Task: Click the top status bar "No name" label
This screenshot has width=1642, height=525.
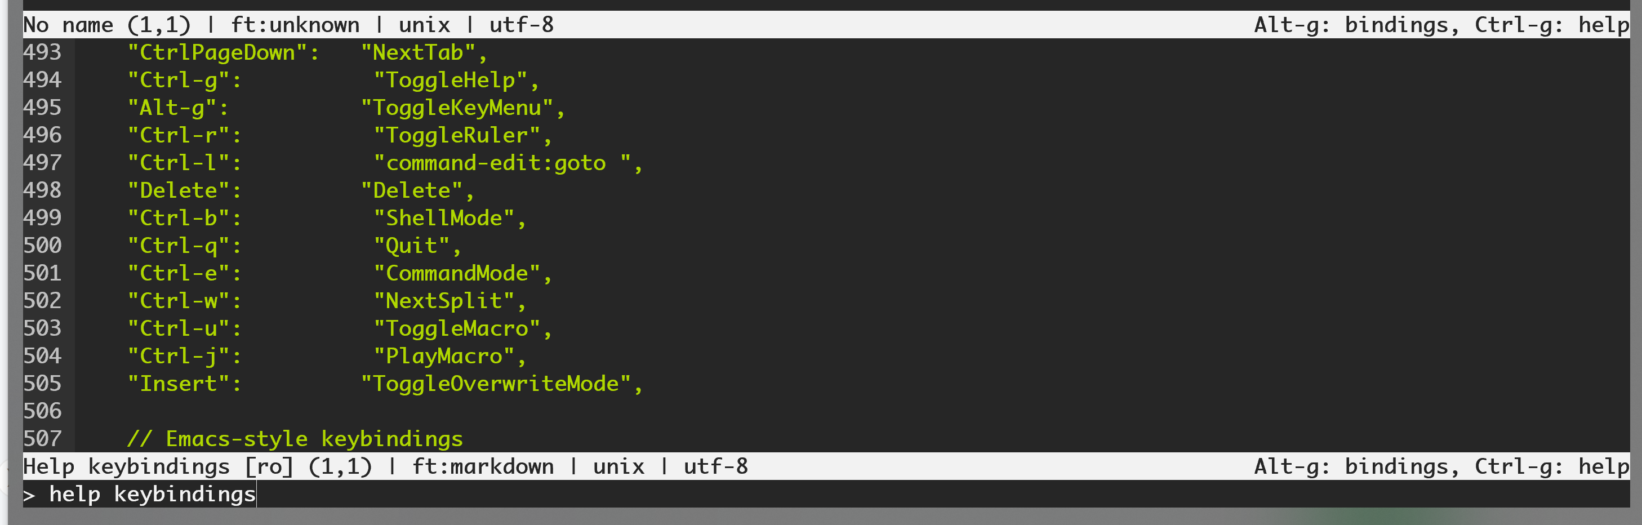Action: tap(68, 25)
